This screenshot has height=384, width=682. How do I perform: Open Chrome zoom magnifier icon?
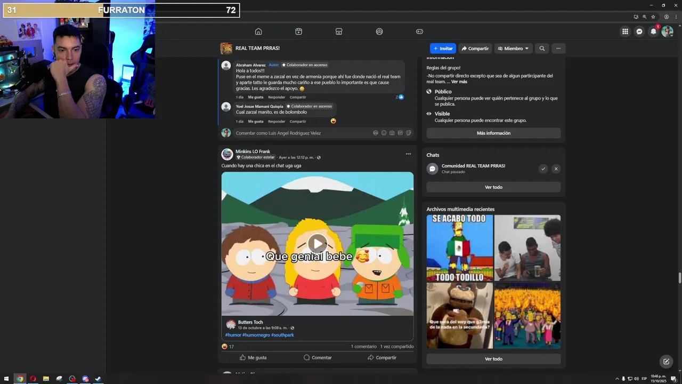[x=644, y=17]
